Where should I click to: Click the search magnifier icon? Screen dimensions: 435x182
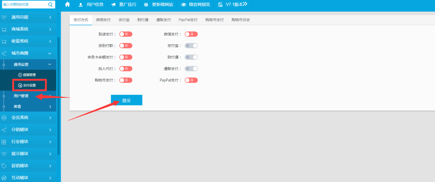50,4
